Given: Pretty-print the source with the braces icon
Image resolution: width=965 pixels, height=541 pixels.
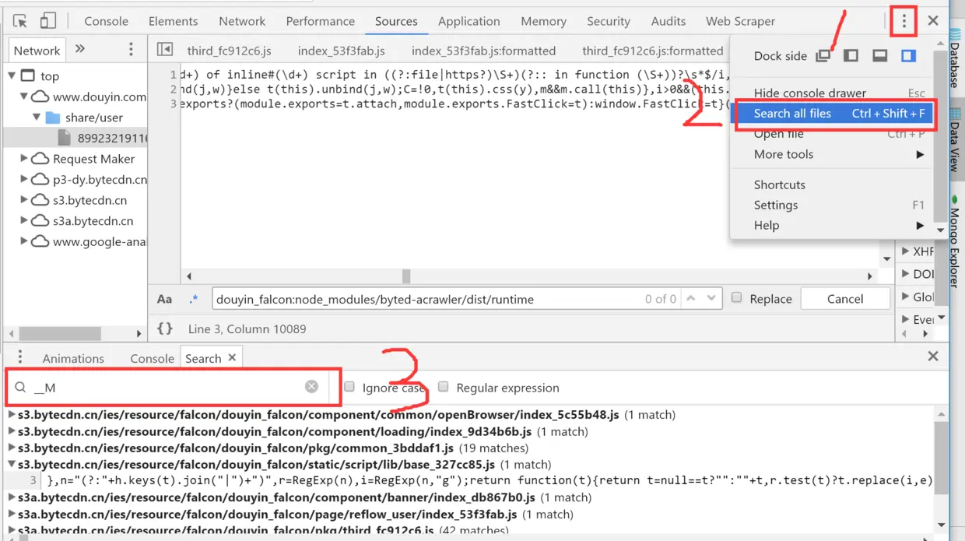Looking at the screenshot, I should 165,328.
